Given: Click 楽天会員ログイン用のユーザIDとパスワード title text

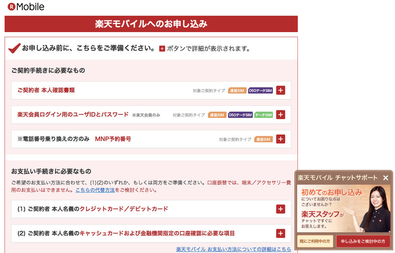Looking at the screenshot, I should click(73, 115).
